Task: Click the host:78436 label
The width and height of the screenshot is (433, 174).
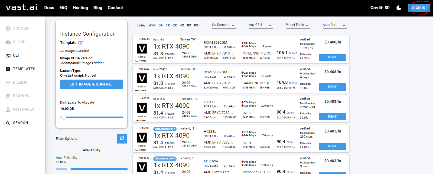Action: [x=160, y=69]
